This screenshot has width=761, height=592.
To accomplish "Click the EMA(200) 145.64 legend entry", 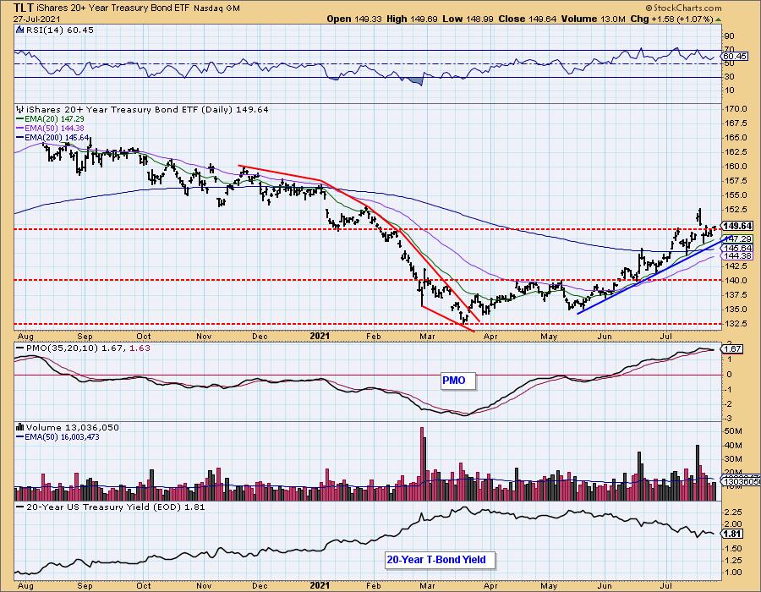I will [53, 137].
